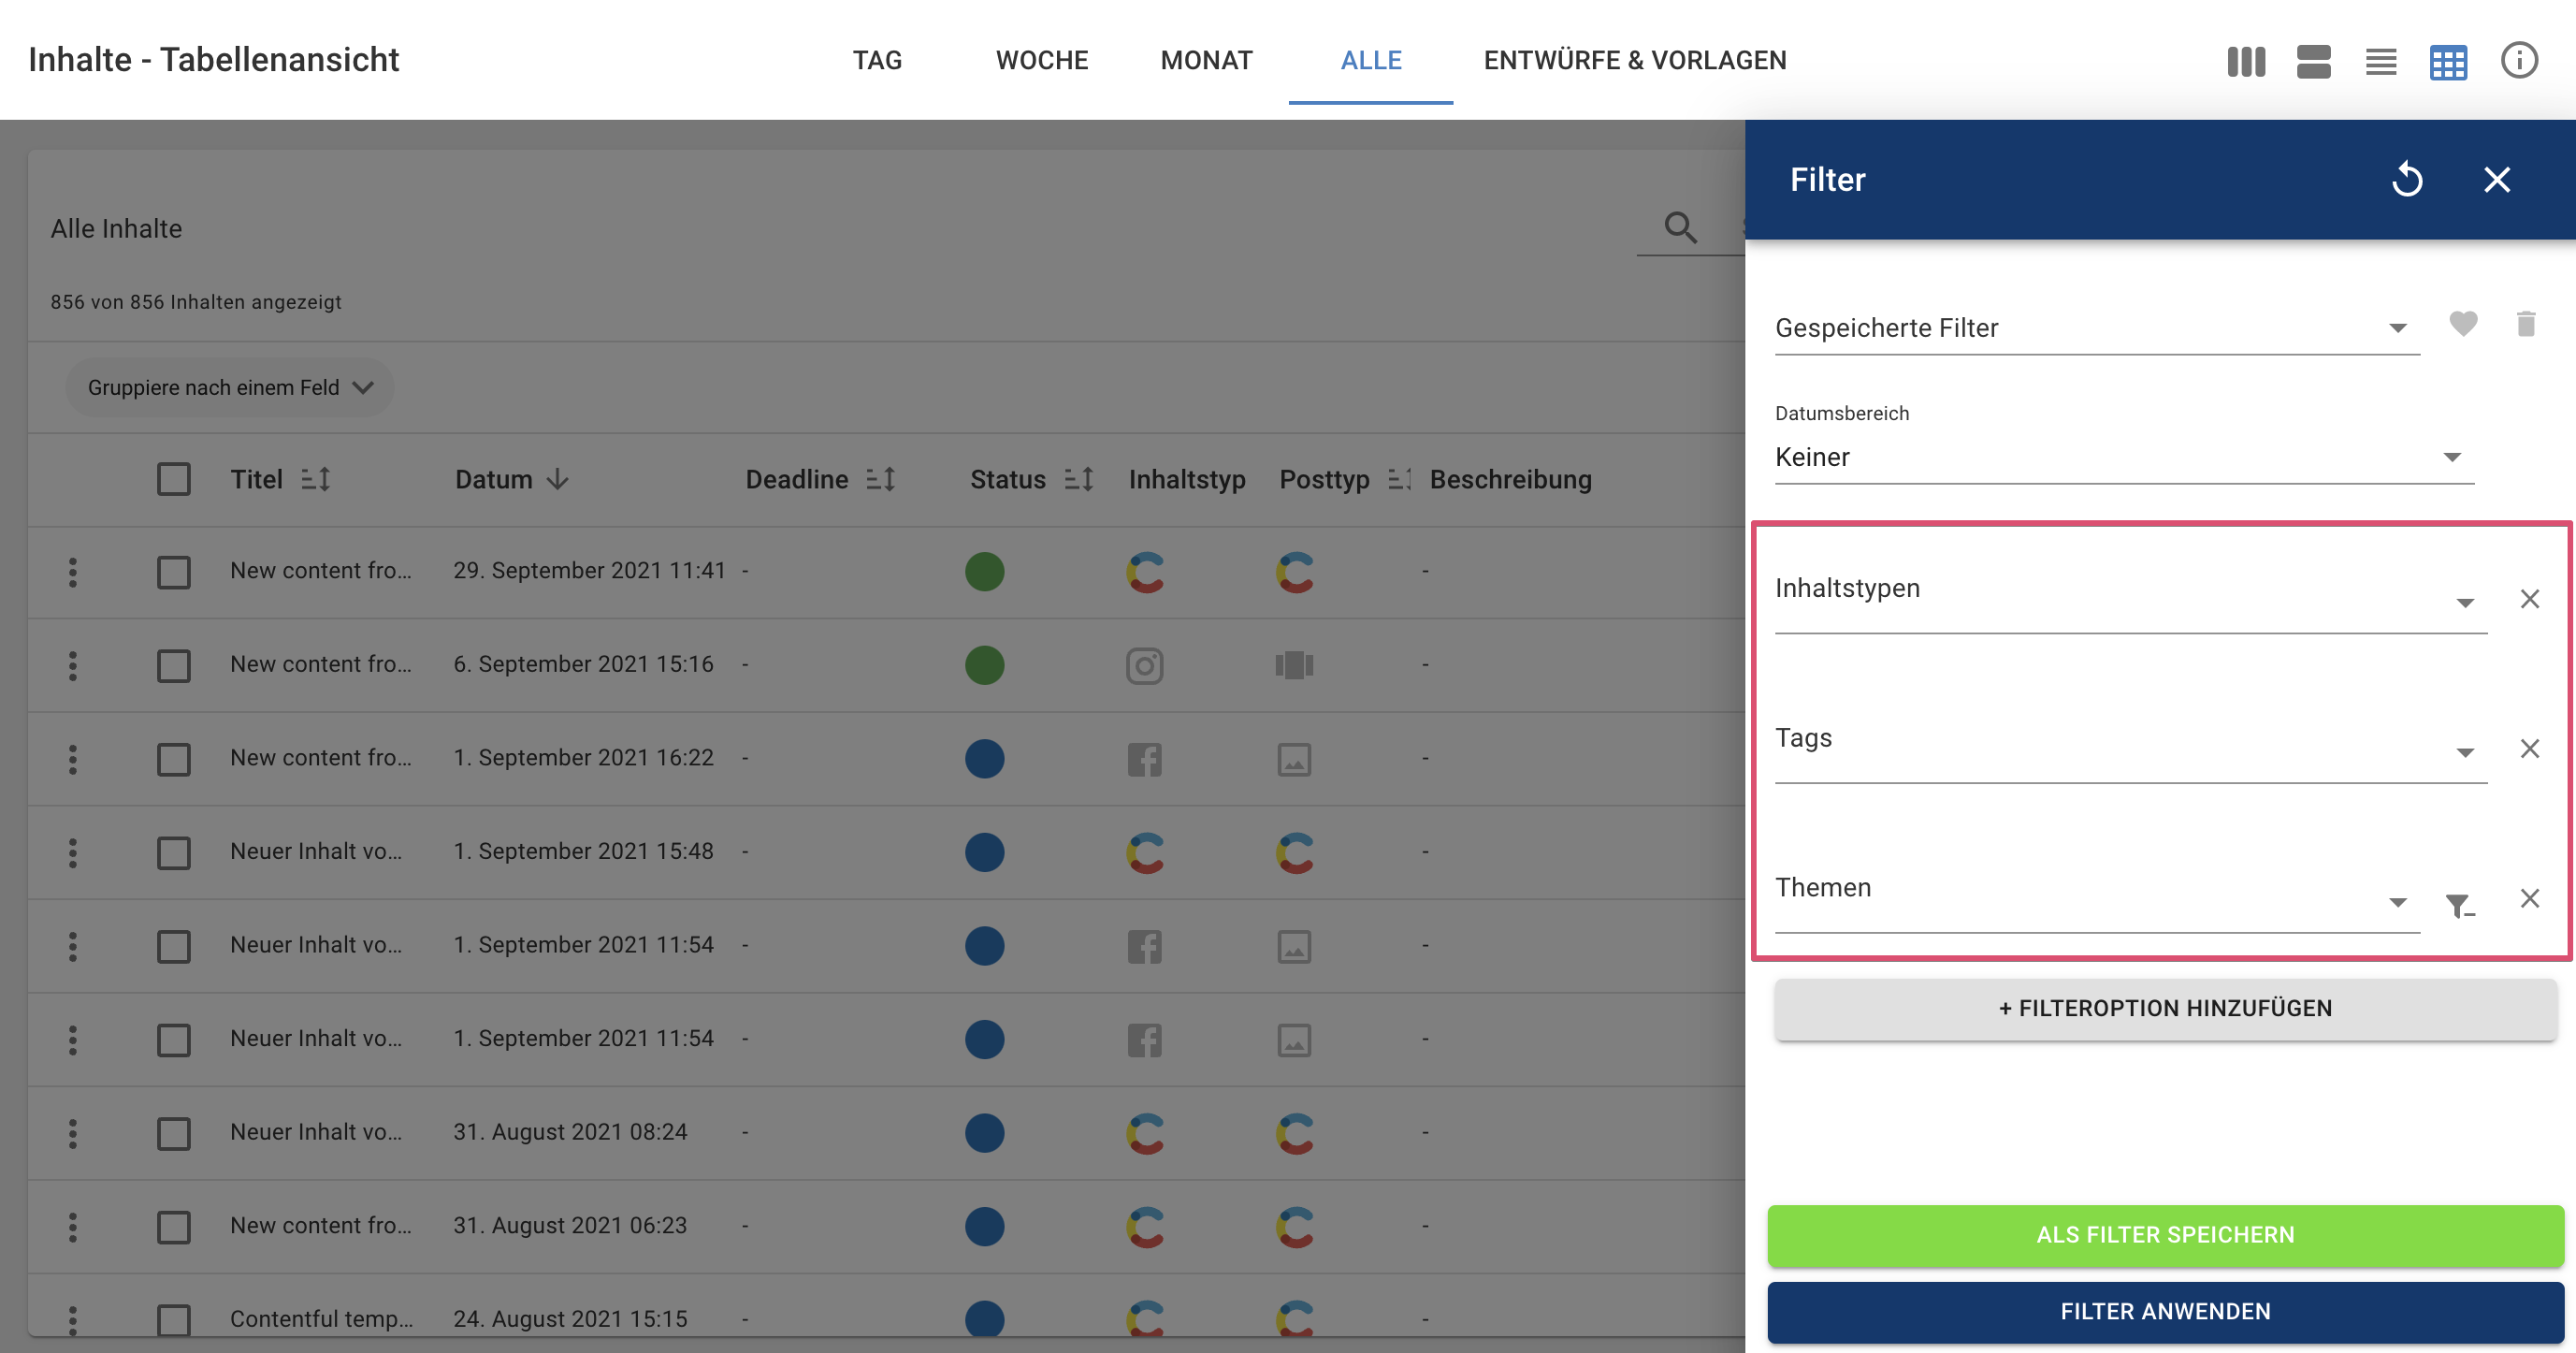Open row menu for 1. September 2021 16:22 entry

[72, 759]
